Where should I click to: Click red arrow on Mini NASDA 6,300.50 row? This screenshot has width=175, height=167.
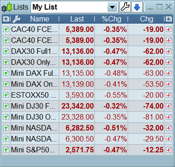(x=169, y=139)
